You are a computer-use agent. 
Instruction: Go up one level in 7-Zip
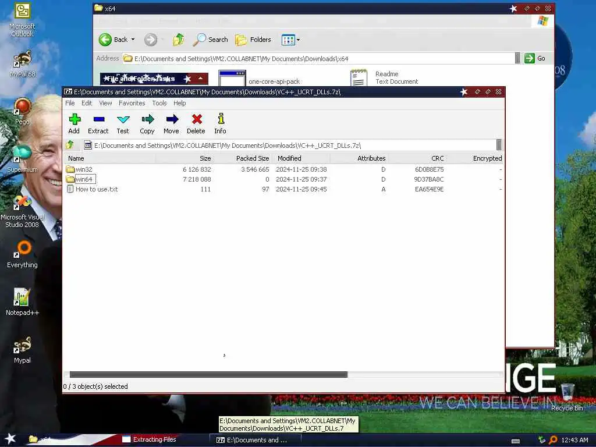70,145
